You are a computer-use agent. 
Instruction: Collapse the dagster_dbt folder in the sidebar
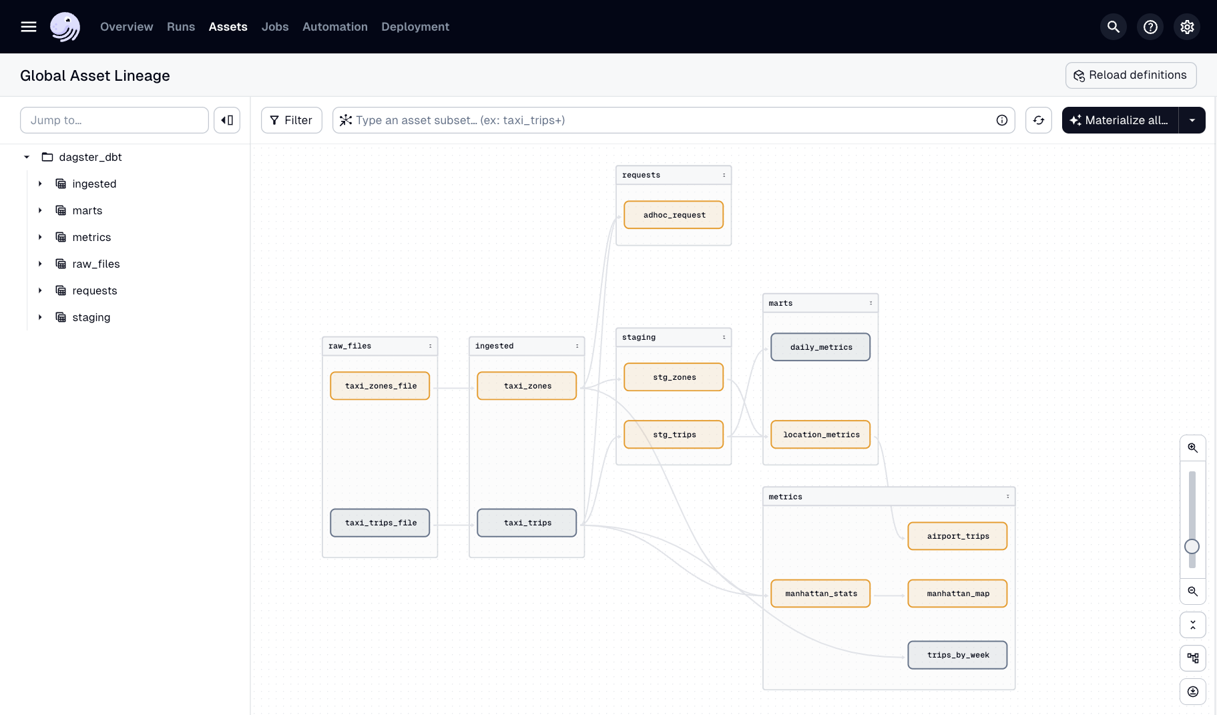coord(26,157)
